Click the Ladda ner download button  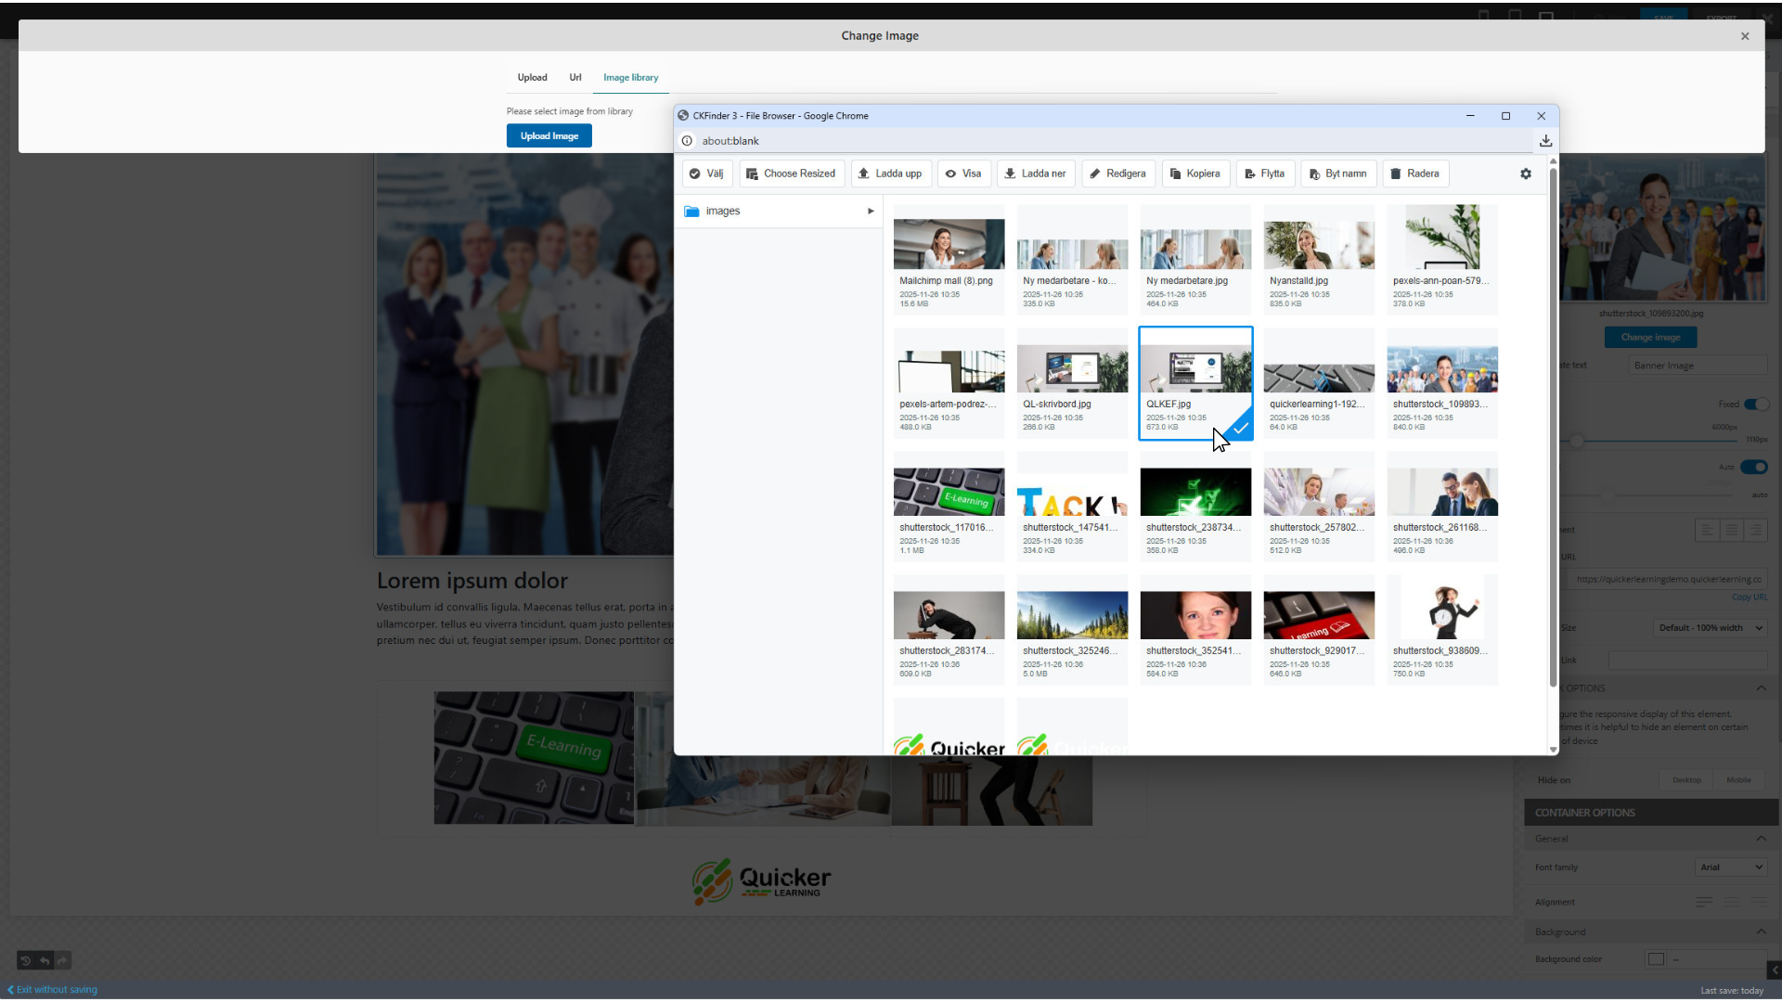coord(1035,173)
